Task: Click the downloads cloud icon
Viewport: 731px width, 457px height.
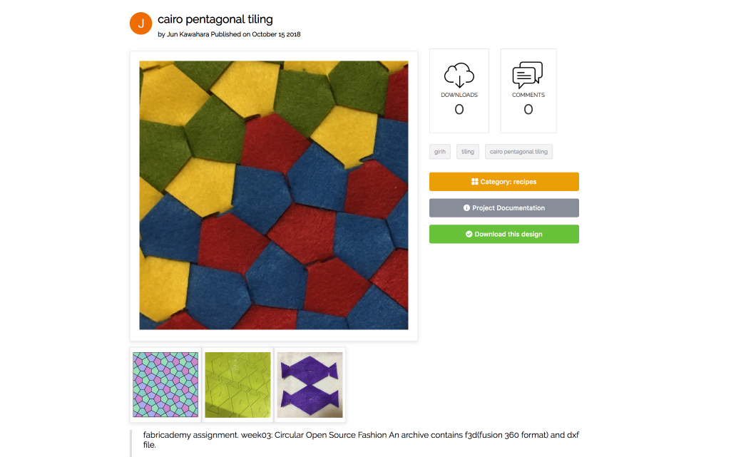Action: pos(459,75)
